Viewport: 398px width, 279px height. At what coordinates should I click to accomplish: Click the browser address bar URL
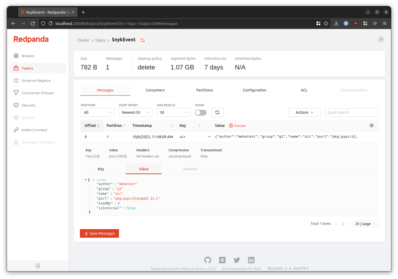117,24
